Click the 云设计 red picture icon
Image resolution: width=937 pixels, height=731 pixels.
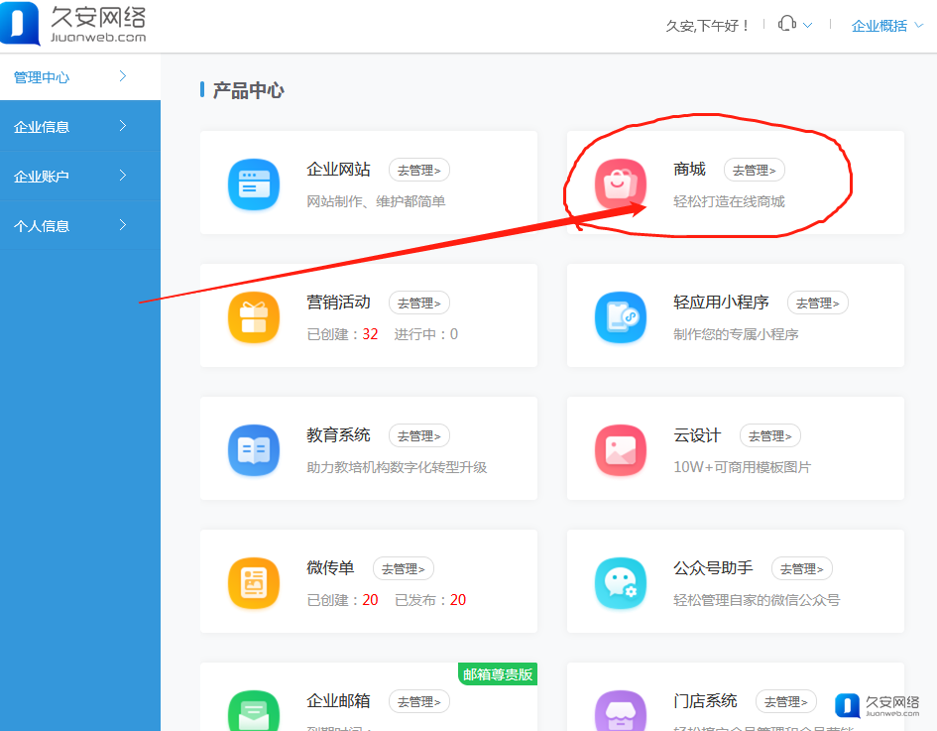pos(621,450)
